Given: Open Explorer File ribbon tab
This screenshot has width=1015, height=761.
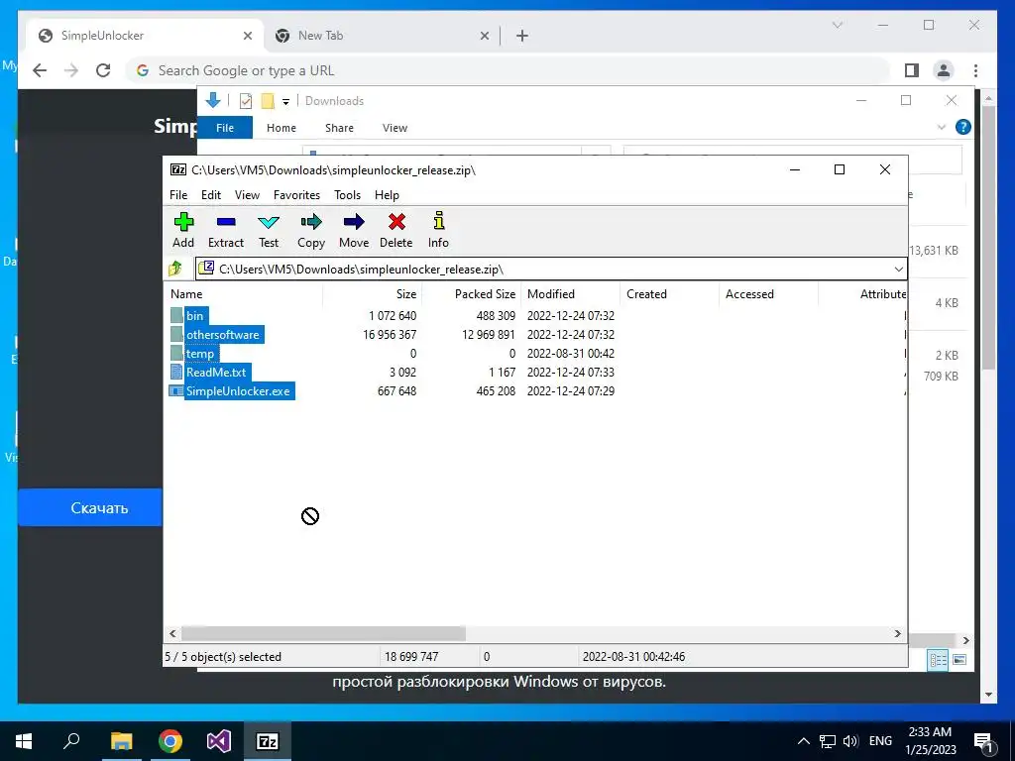Looking at the screenshot, I should point(225,128).
